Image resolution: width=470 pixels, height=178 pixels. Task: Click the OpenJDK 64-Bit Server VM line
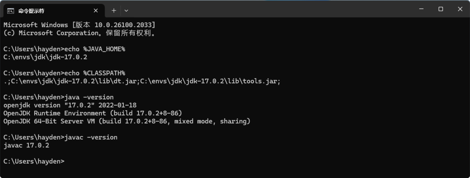(x=127, y=121)
